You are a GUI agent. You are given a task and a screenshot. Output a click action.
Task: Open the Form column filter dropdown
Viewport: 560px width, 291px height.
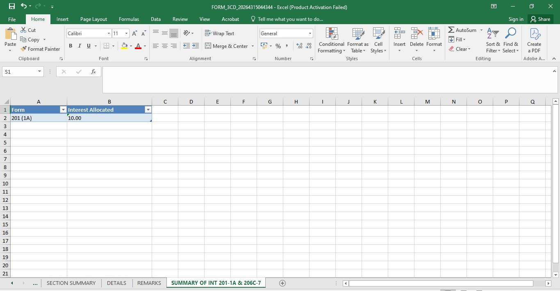coord(63,110)
